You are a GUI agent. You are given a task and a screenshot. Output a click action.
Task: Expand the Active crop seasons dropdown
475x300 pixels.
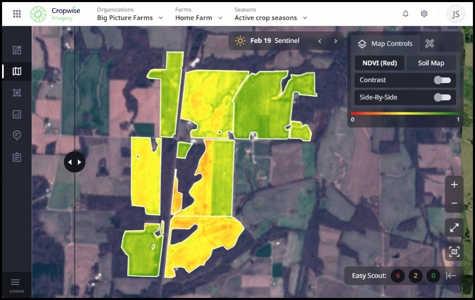point(270,18)
